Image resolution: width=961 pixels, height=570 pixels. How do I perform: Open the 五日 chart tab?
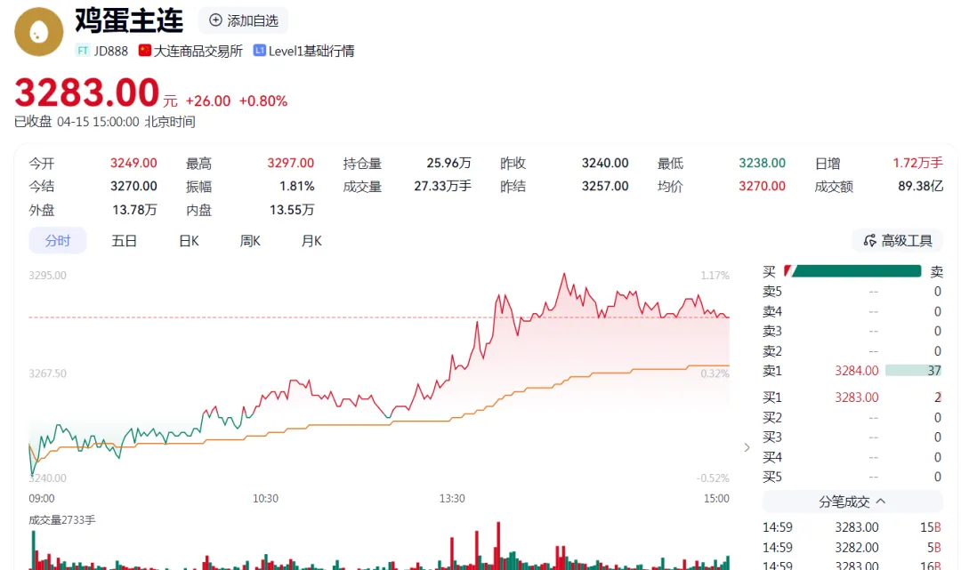coord(124,241)
